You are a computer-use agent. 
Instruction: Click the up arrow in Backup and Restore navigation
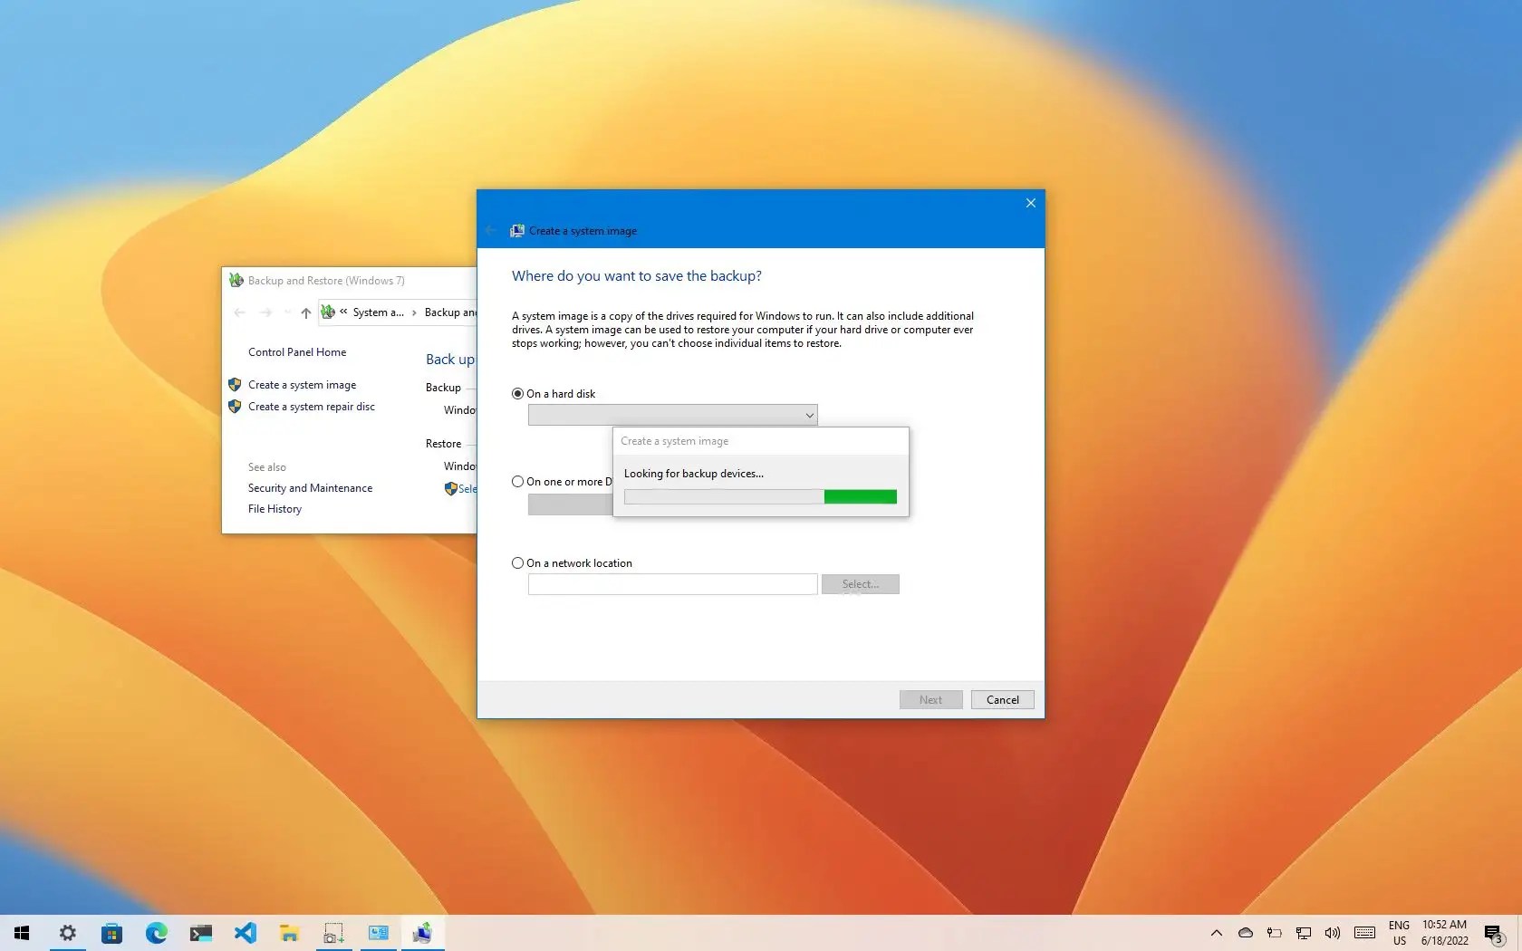(x=305, y=312)
